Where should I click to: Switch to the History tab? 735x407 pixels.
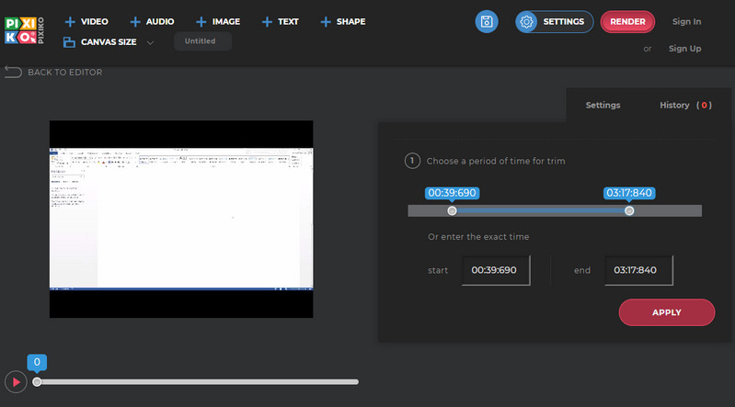pos(684,106)
